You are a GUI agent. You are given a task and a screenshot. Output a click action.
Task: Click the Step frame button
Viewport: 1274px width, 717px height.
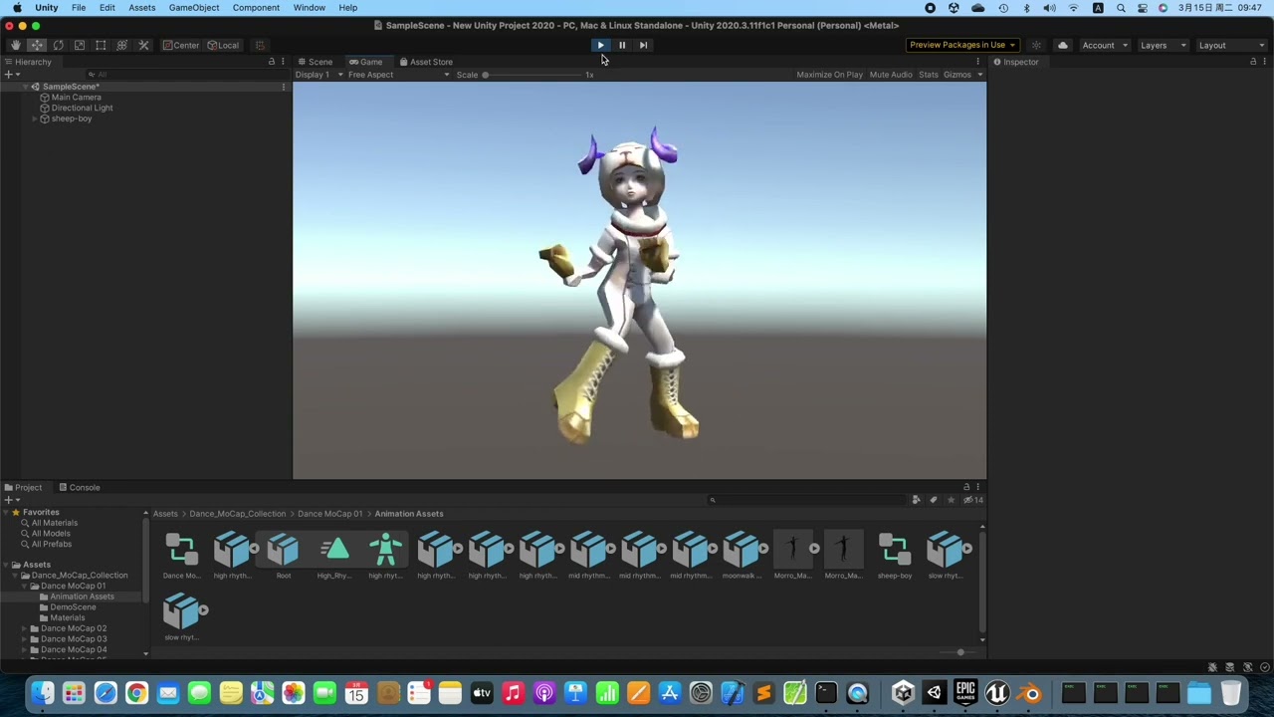pos(643,45)
